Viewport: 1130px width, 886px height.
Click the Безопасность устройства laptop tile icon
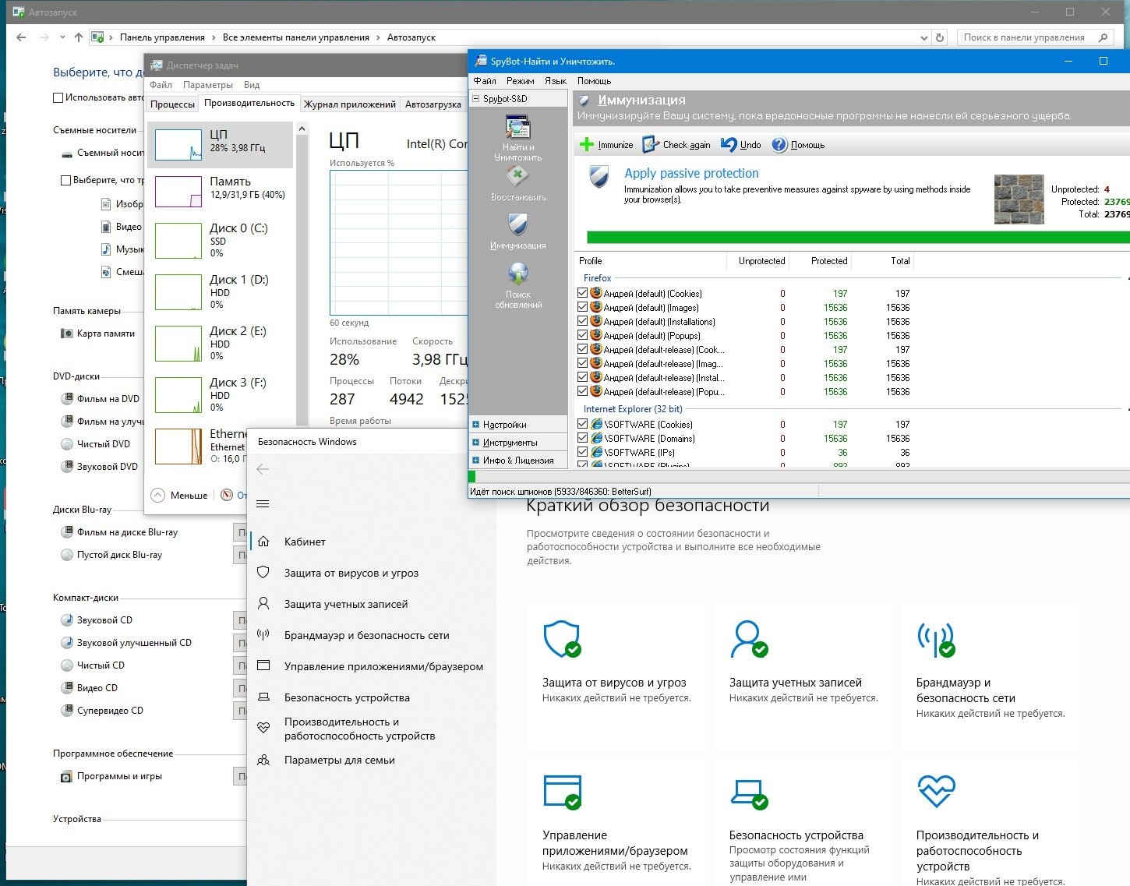pyautogui.click(x=749, y=794)
